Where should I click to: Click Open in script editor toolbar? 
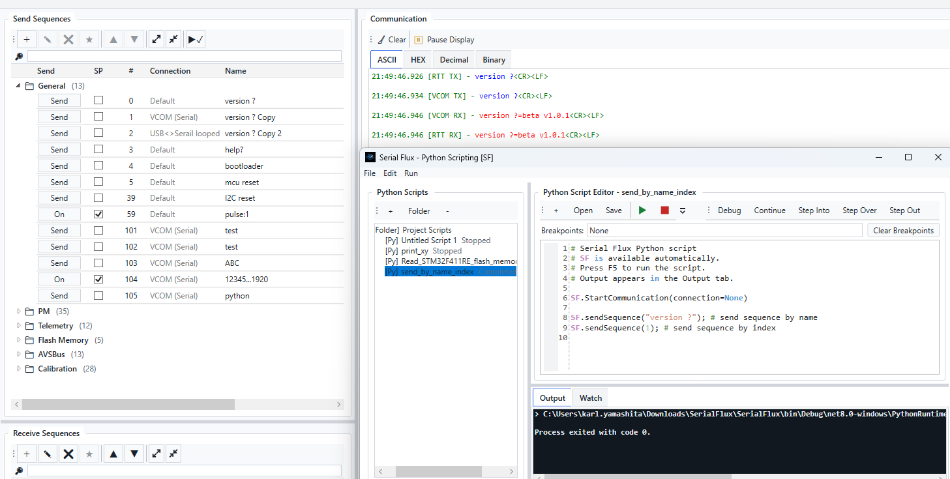583,210
